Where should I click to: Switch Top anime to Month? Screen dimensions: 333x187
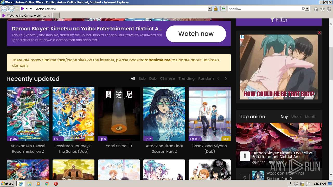[311, 117]
